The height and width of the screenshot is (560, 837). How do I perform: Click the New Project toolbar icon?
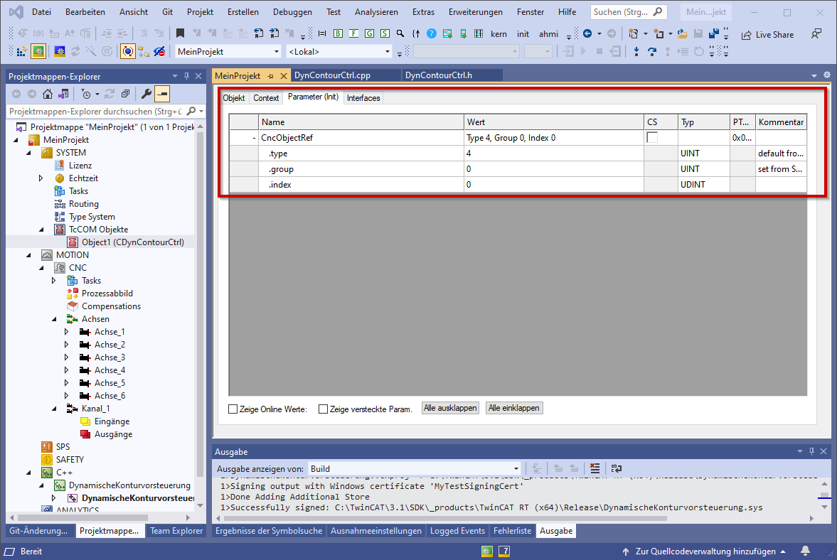(x=634, y=34)
